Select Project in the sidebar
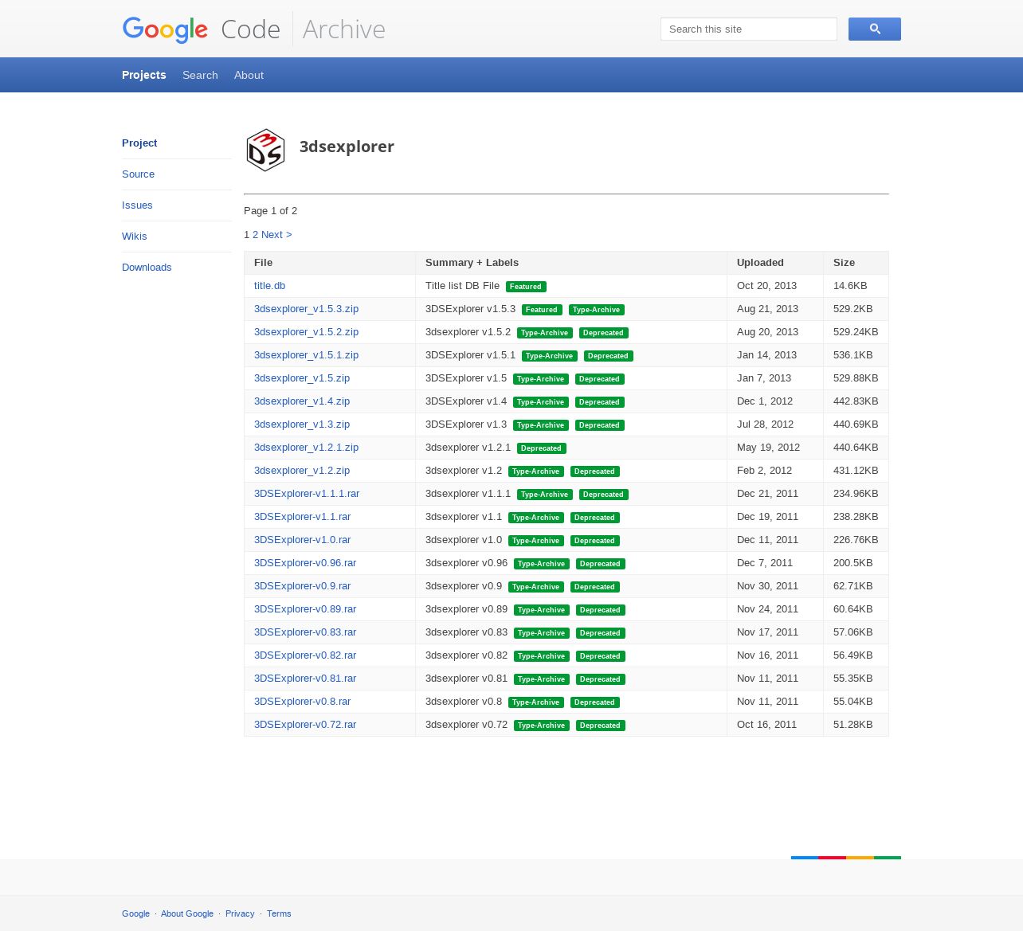Screen dimensions: 1023x931 point(139,143)
